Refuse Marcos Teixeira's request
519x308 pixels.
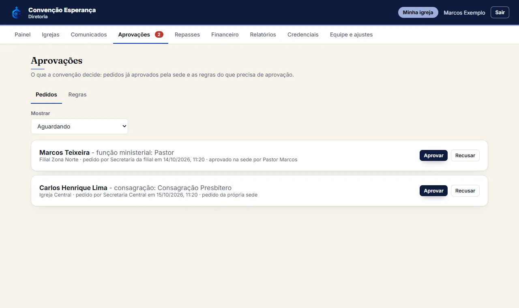(x=465, y=156)
